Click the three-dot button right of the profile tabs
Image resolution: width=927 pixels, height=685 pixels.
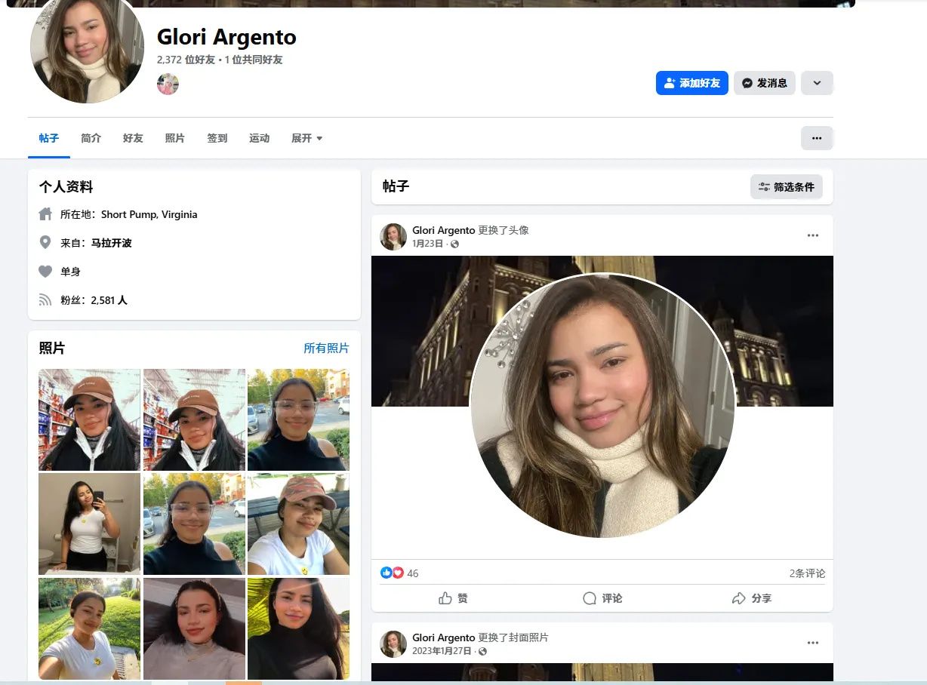817,137
